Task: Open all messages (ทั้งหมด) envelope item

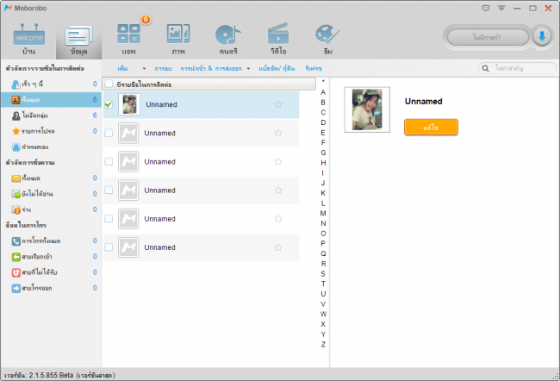Action: tap(51, 178)
